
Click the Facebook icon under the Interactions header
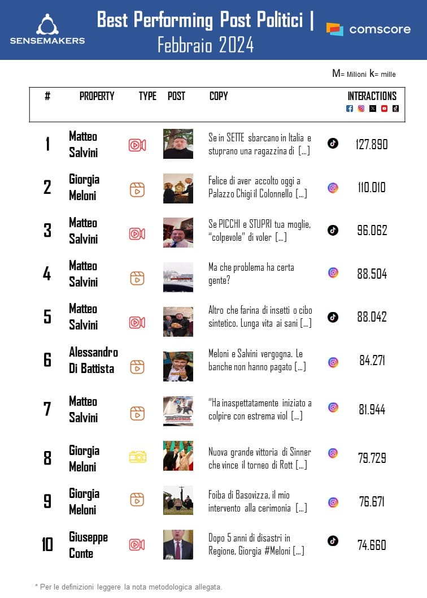click(350, 109)
